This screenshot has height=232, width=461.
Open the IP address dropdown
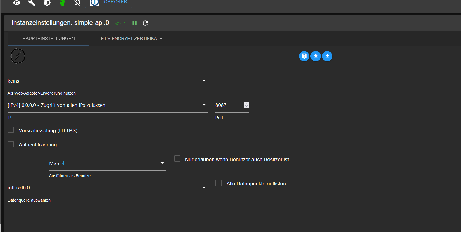pos(108,105)
